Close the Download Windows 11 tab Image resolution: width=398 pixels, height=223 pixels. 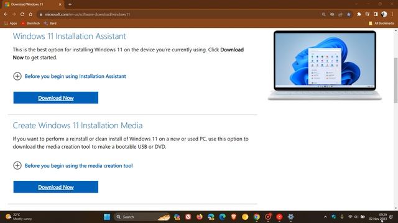click(60, 4)
